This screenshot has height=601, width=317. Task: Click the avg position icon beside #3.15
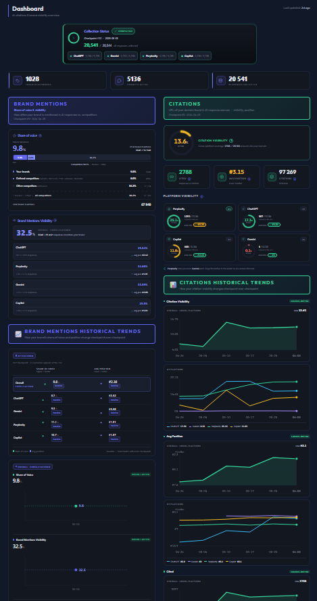point(222,177)
